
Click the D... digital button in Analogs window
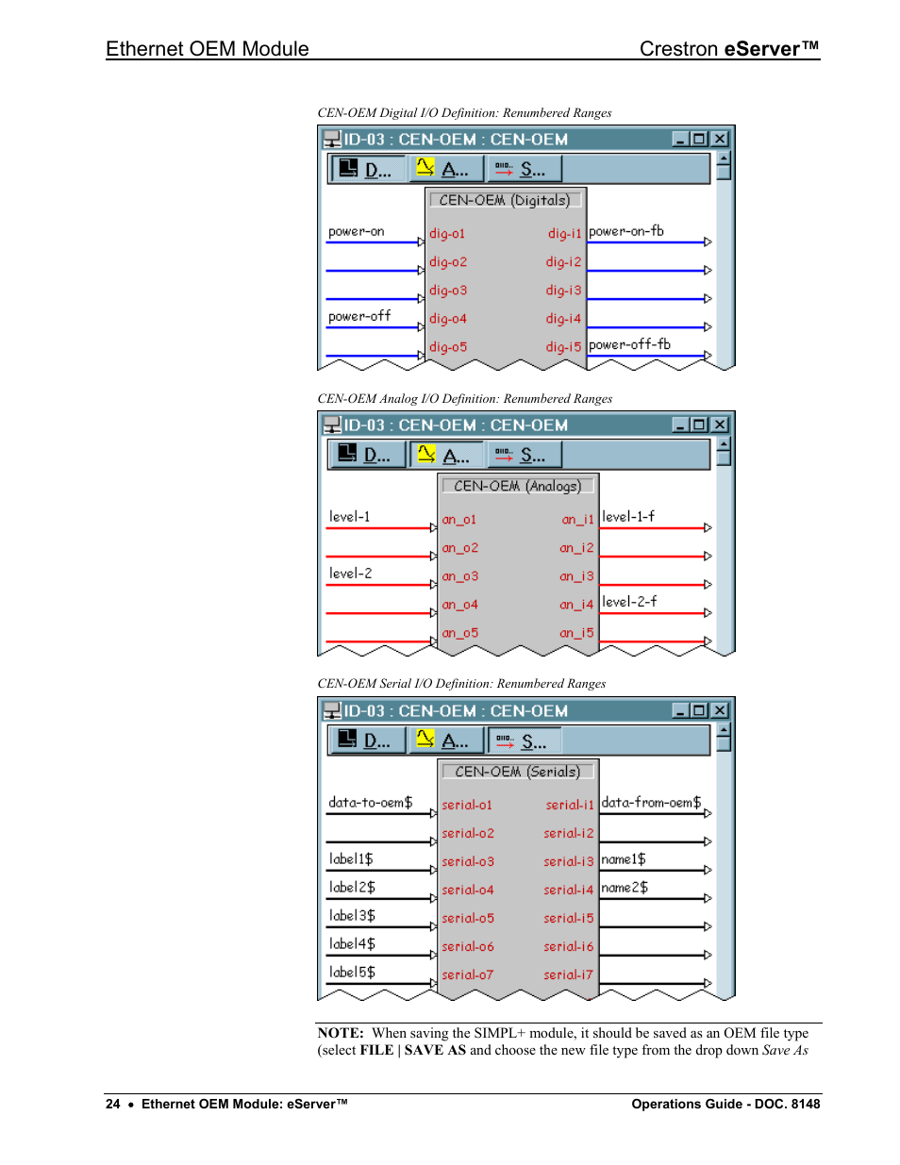point(368,455)
